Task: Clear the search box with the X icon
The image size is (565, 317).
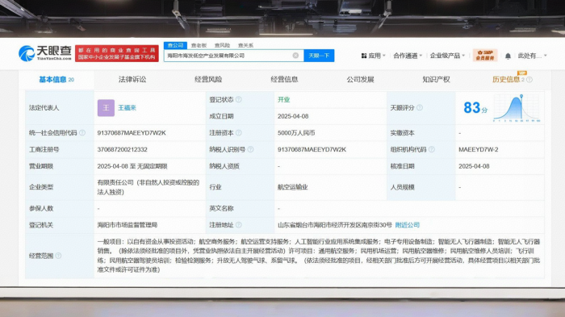Action: 295,56
